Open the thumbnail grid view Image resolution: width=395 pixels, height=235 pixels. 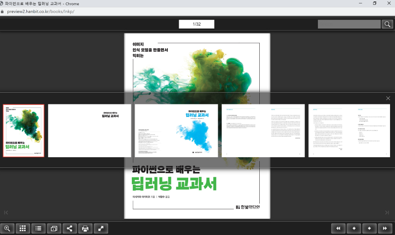(23, 229)
